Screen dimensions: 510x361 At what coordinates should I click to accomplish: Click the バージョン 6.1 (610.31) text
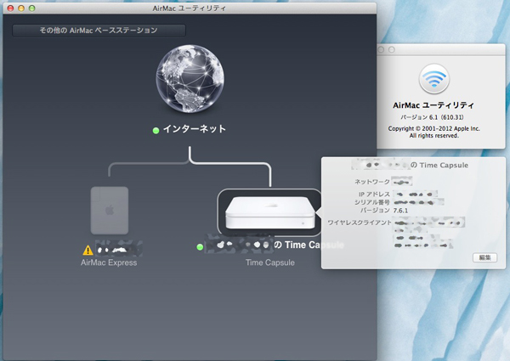[432, 117]
